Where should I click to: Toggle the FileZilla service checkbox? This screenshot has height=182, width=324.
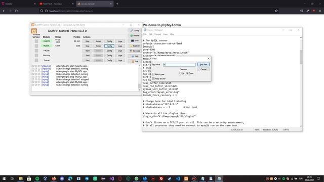click(x=36, y=51)
